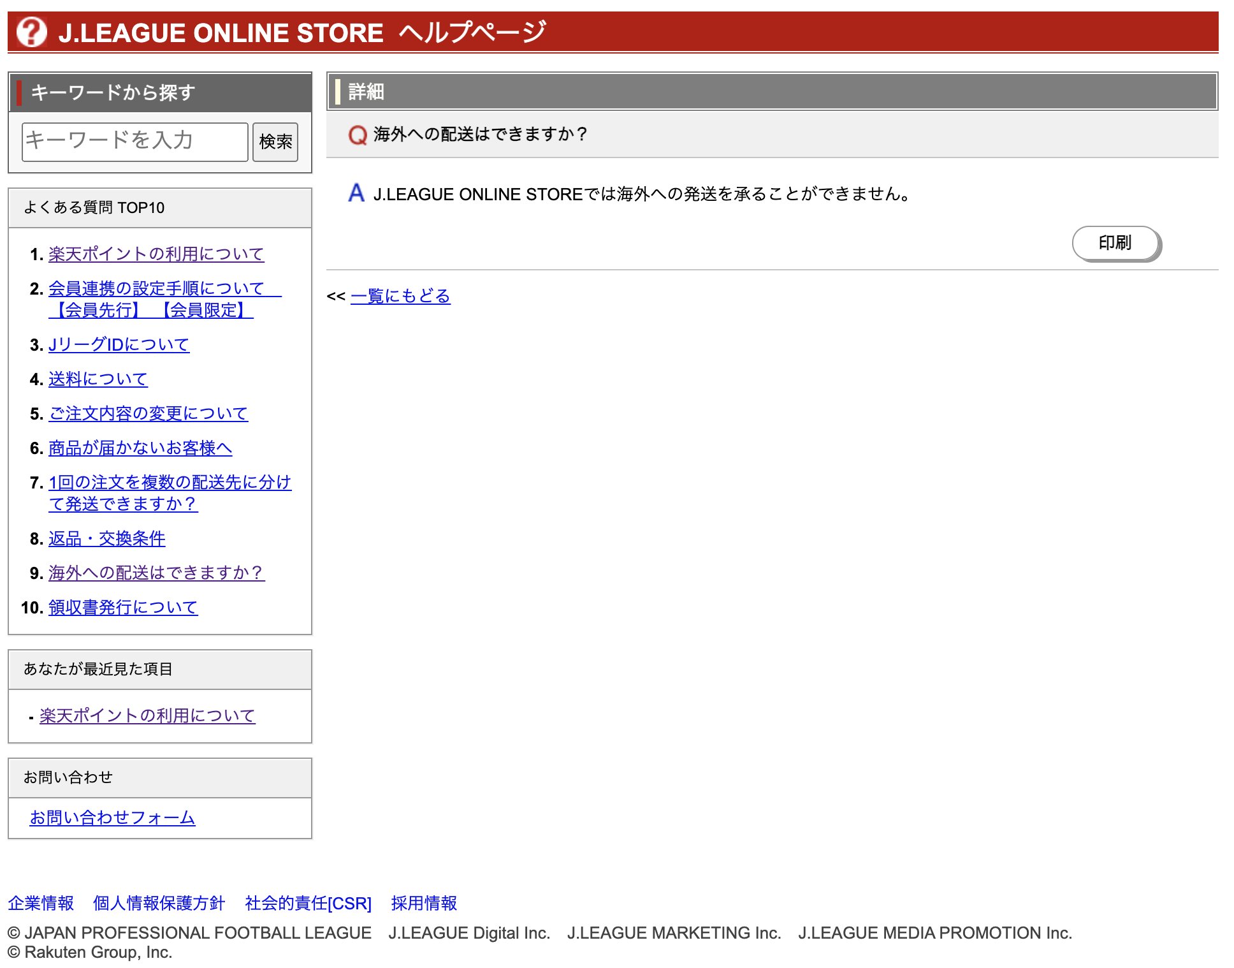Open JリーグIDについて link
The height and width of the screenshot is (968, 1234).
pyautogui.click(x=119, y=344)
